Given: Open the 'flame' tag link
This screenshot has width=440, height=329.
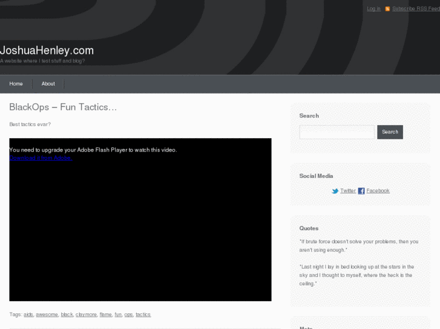Looking at the screenshot, I should point(105,315).
